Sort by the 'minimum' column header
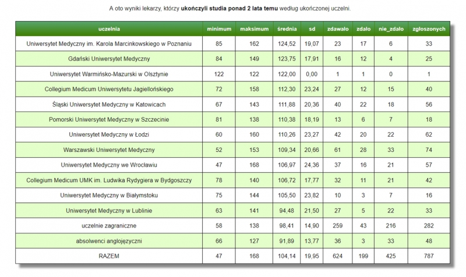Viewport: 466px width, 277px height. (219, 29)
